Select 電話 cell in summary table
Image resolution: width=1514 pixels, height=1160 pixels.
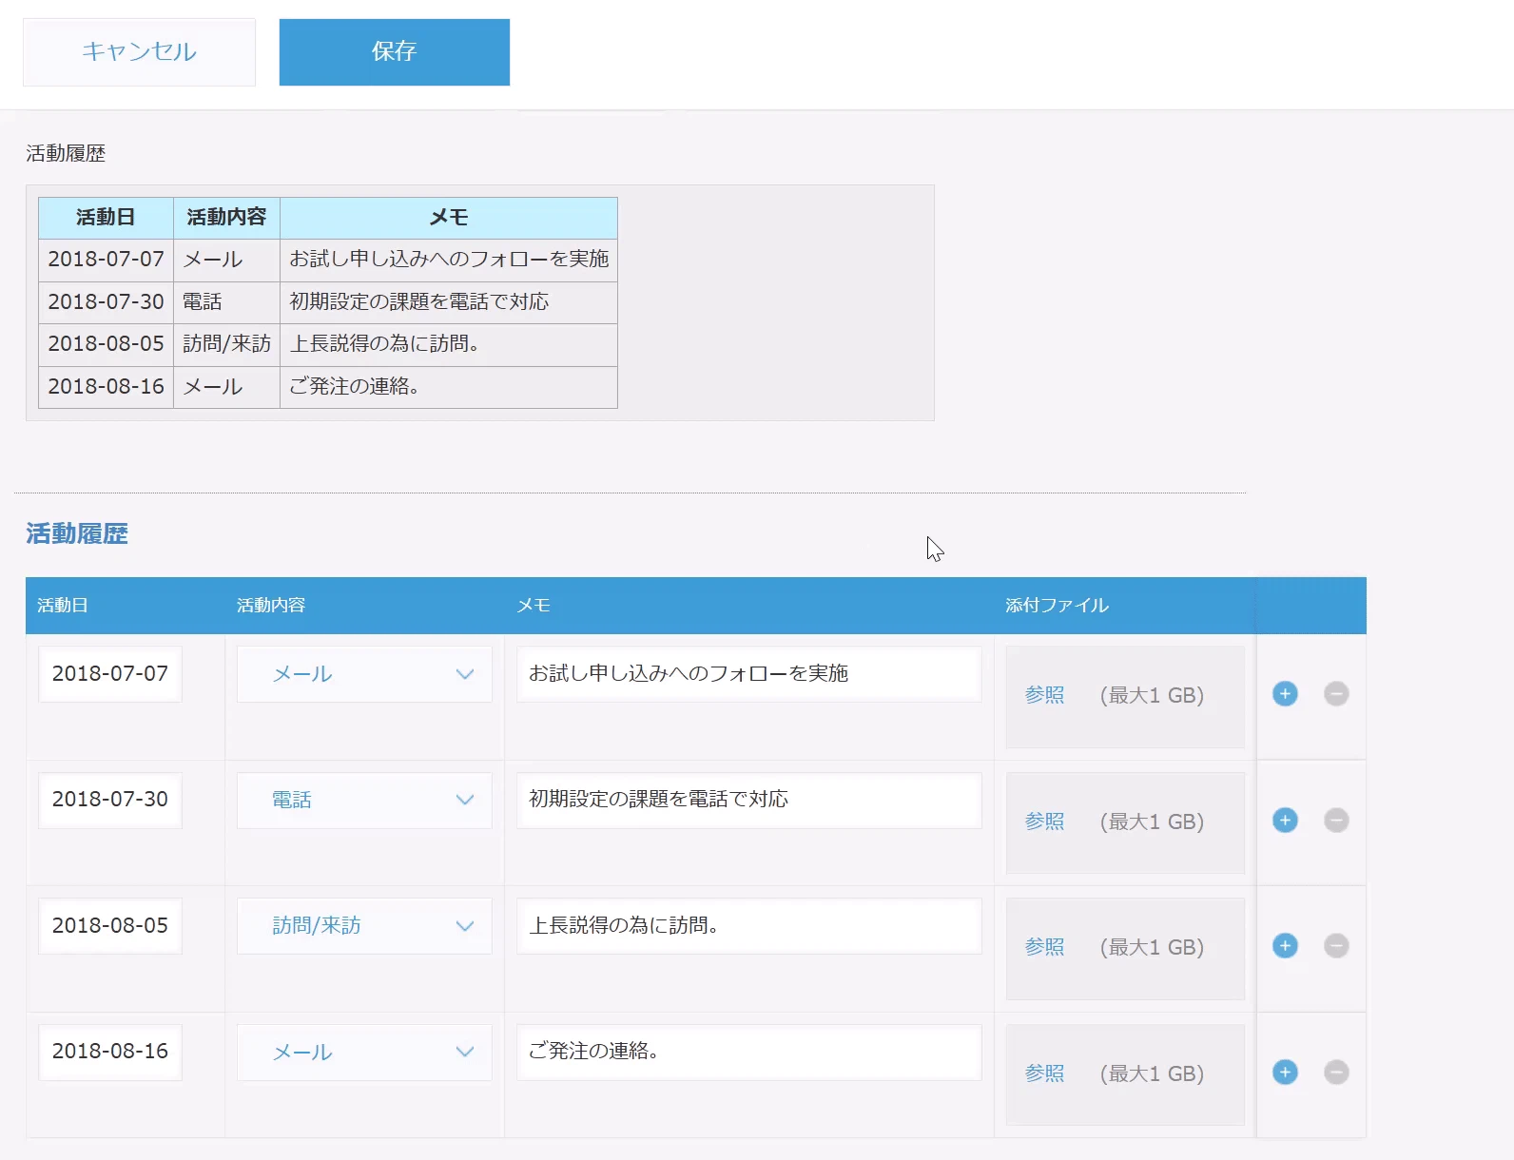point(226,302)
